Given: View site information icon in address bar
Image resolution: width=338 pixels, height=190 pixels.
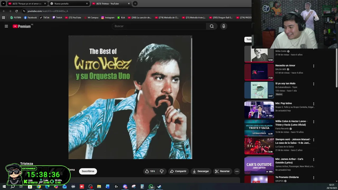Looking at the screenshot, I should [24, 11].
